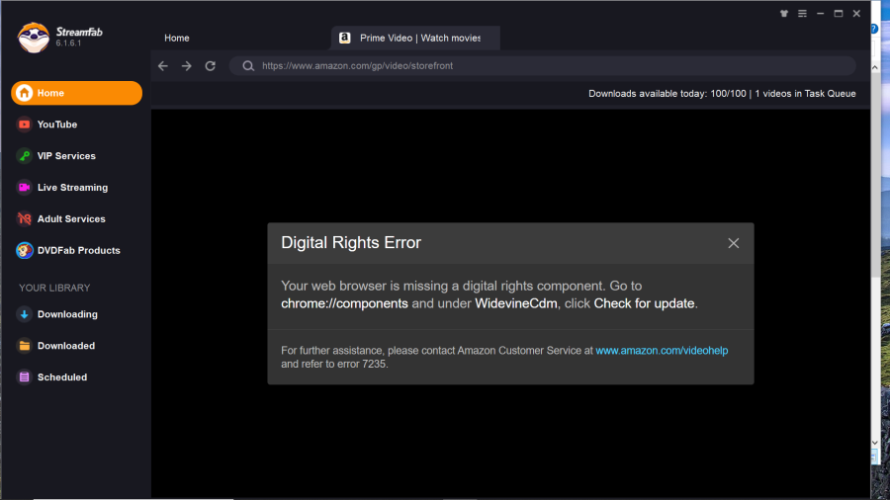The width and height of the screenshot is (890, 500).
Task: Click the background window scrollbar up arrow
Action: (x=875, y=67)
